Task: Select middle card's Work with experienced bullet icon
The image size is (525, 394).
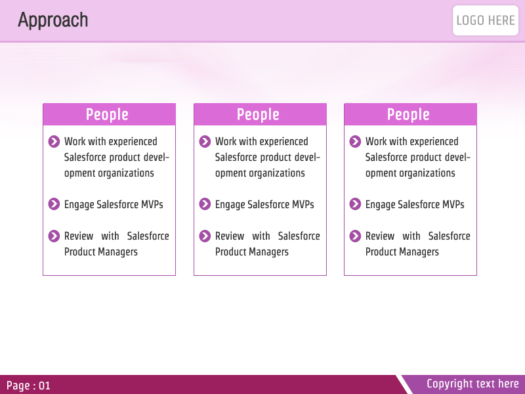Action: click(205, 142)
